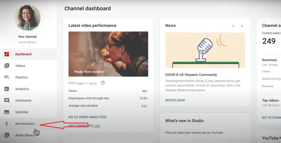Click the Playlists list icon

coord(7,77)
